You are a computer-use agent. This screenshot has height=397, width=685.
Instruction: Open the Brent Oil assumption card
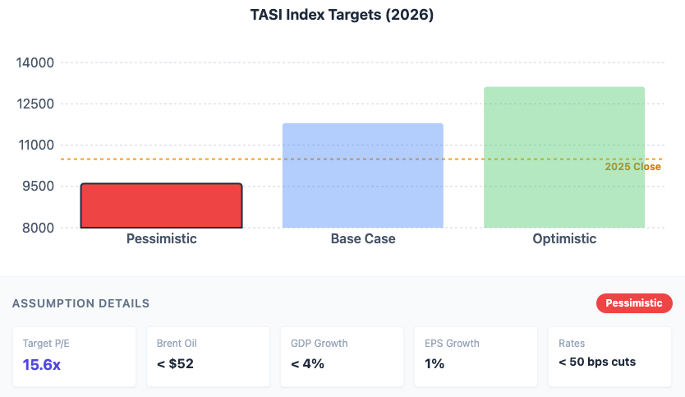tap(208, 357)
